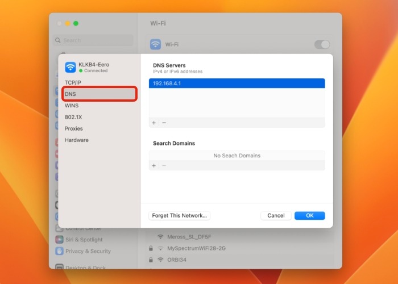Select the ORBI34 network

click(177, 260)
